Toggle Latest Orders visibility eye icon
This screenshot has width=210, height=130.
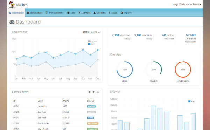[x=98, y=92]
